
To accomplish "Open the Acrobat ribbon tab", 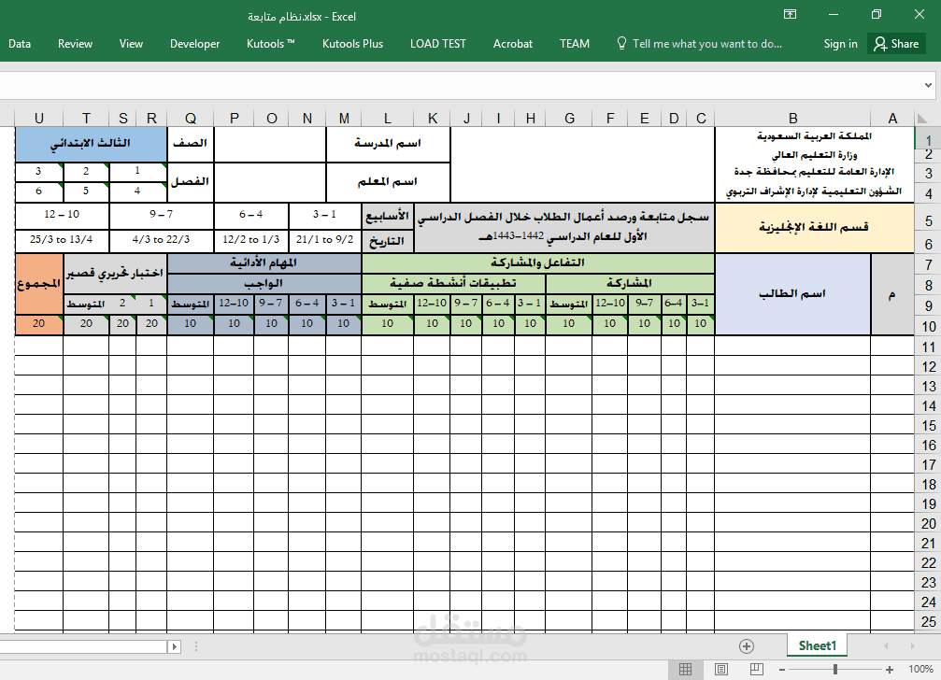I will pyautogui.click(x=513, y=44).
